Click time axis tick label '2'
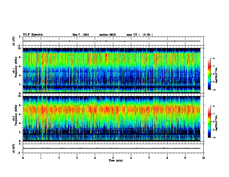229x177 pixels. 59,158
